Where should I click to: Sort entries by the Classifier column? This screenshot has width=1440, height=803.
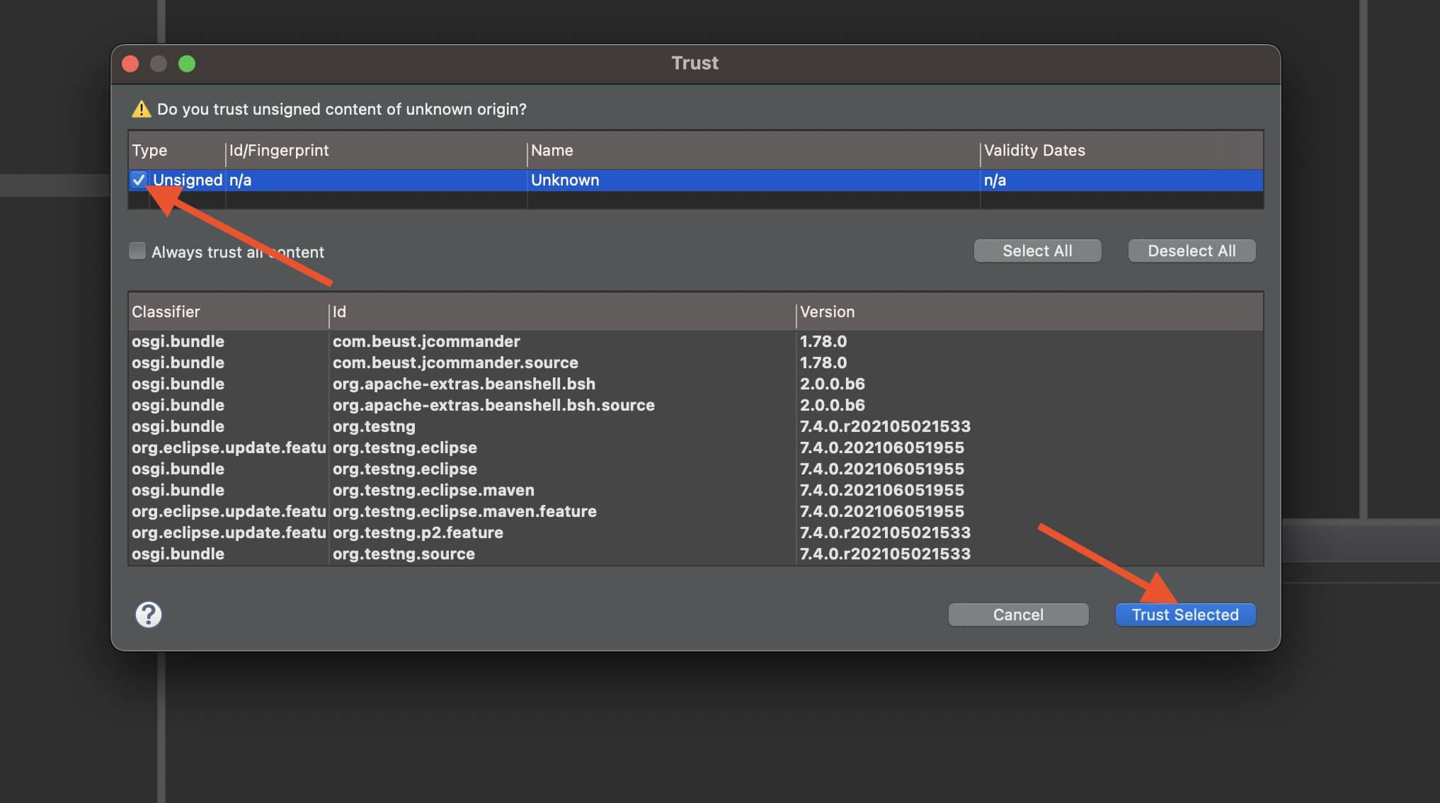click(x=165, y=312)
